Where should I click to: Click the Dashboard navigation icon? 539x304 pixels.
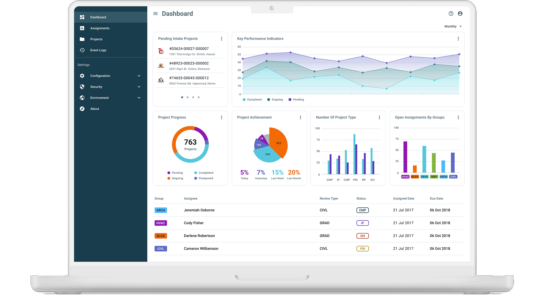click(x=82, y=17)
